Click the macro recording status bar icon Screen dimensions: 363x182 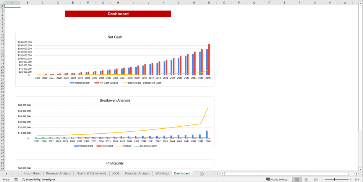point(16,179)
